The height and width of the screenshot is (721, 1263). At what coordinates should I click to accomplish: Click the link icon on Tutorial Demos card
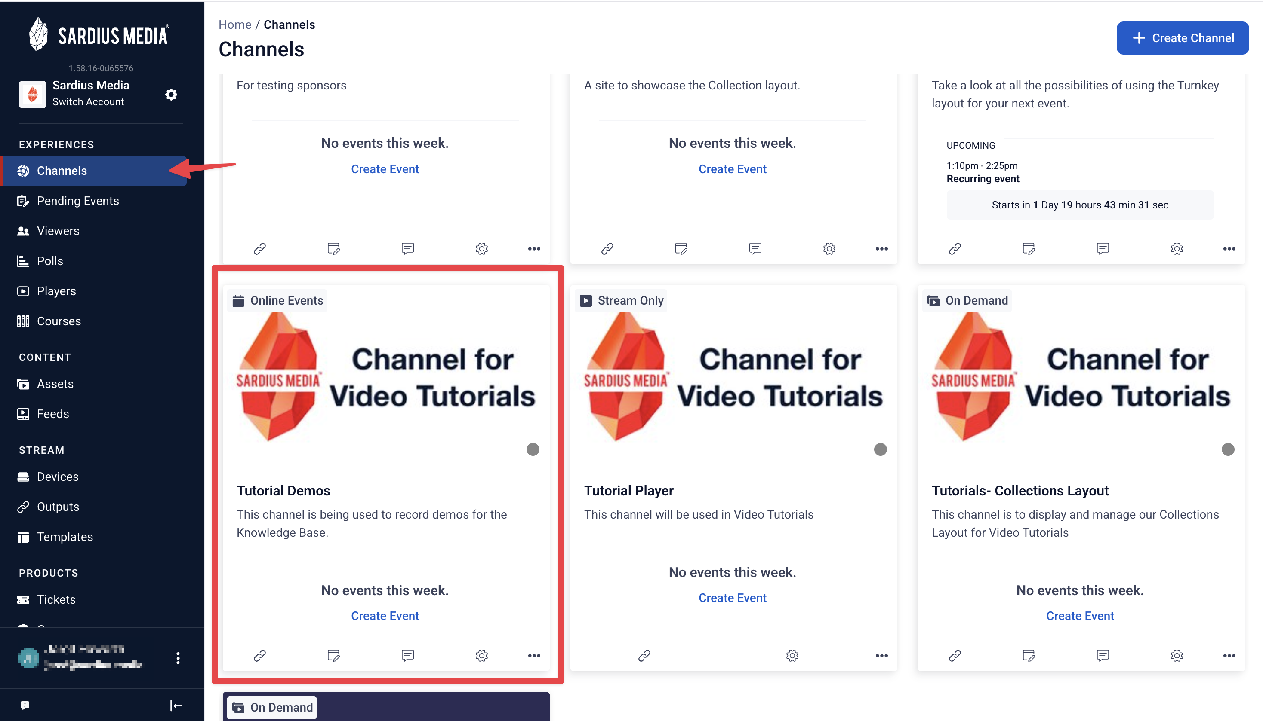(260, 656)
